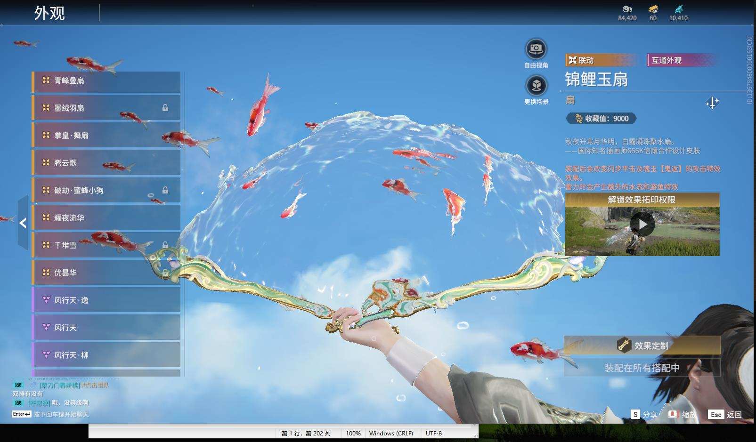Open the free camera view icon
Image resolution: width=756 pixels, height=442 pixels.
(536, 48)
